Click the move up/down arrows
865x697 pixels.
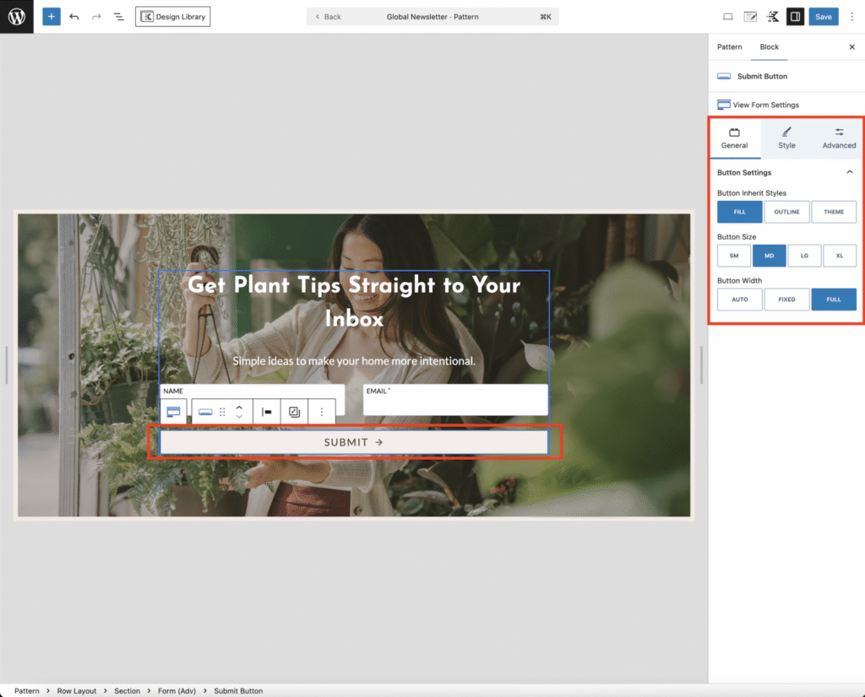[x=239, y=412]
